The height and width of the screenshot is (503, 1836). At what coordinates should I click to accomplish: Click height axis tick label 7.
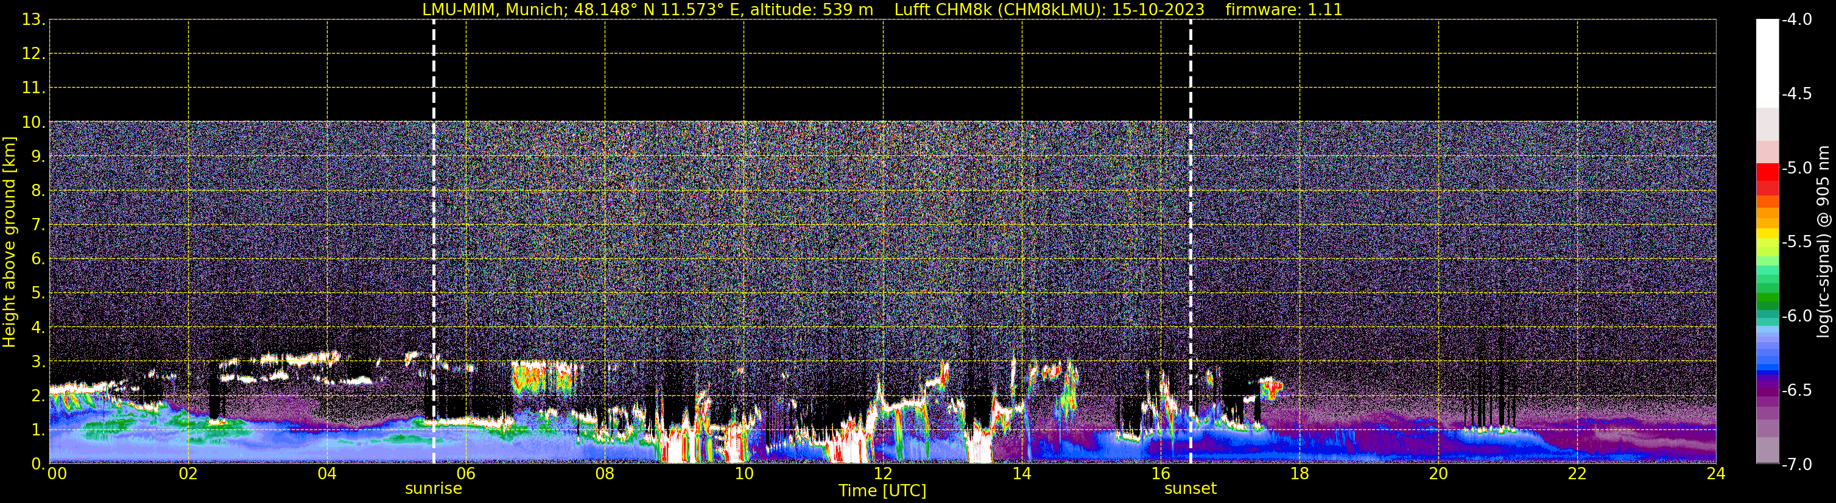[37, 225]
